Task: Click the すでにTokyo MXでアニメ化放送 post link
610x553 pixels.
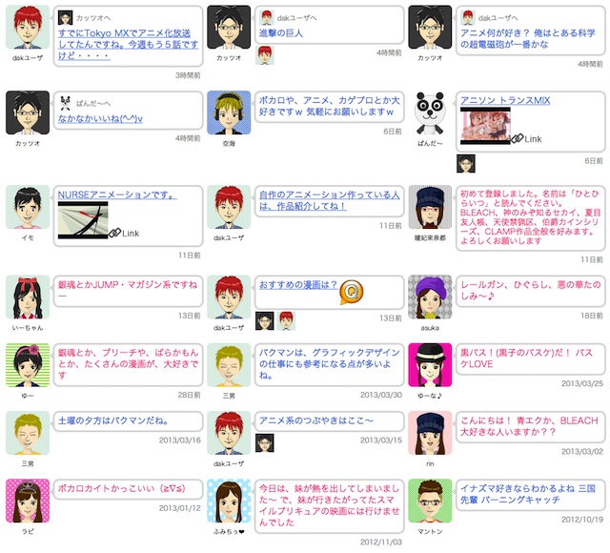Action: (x=129, y=45)
